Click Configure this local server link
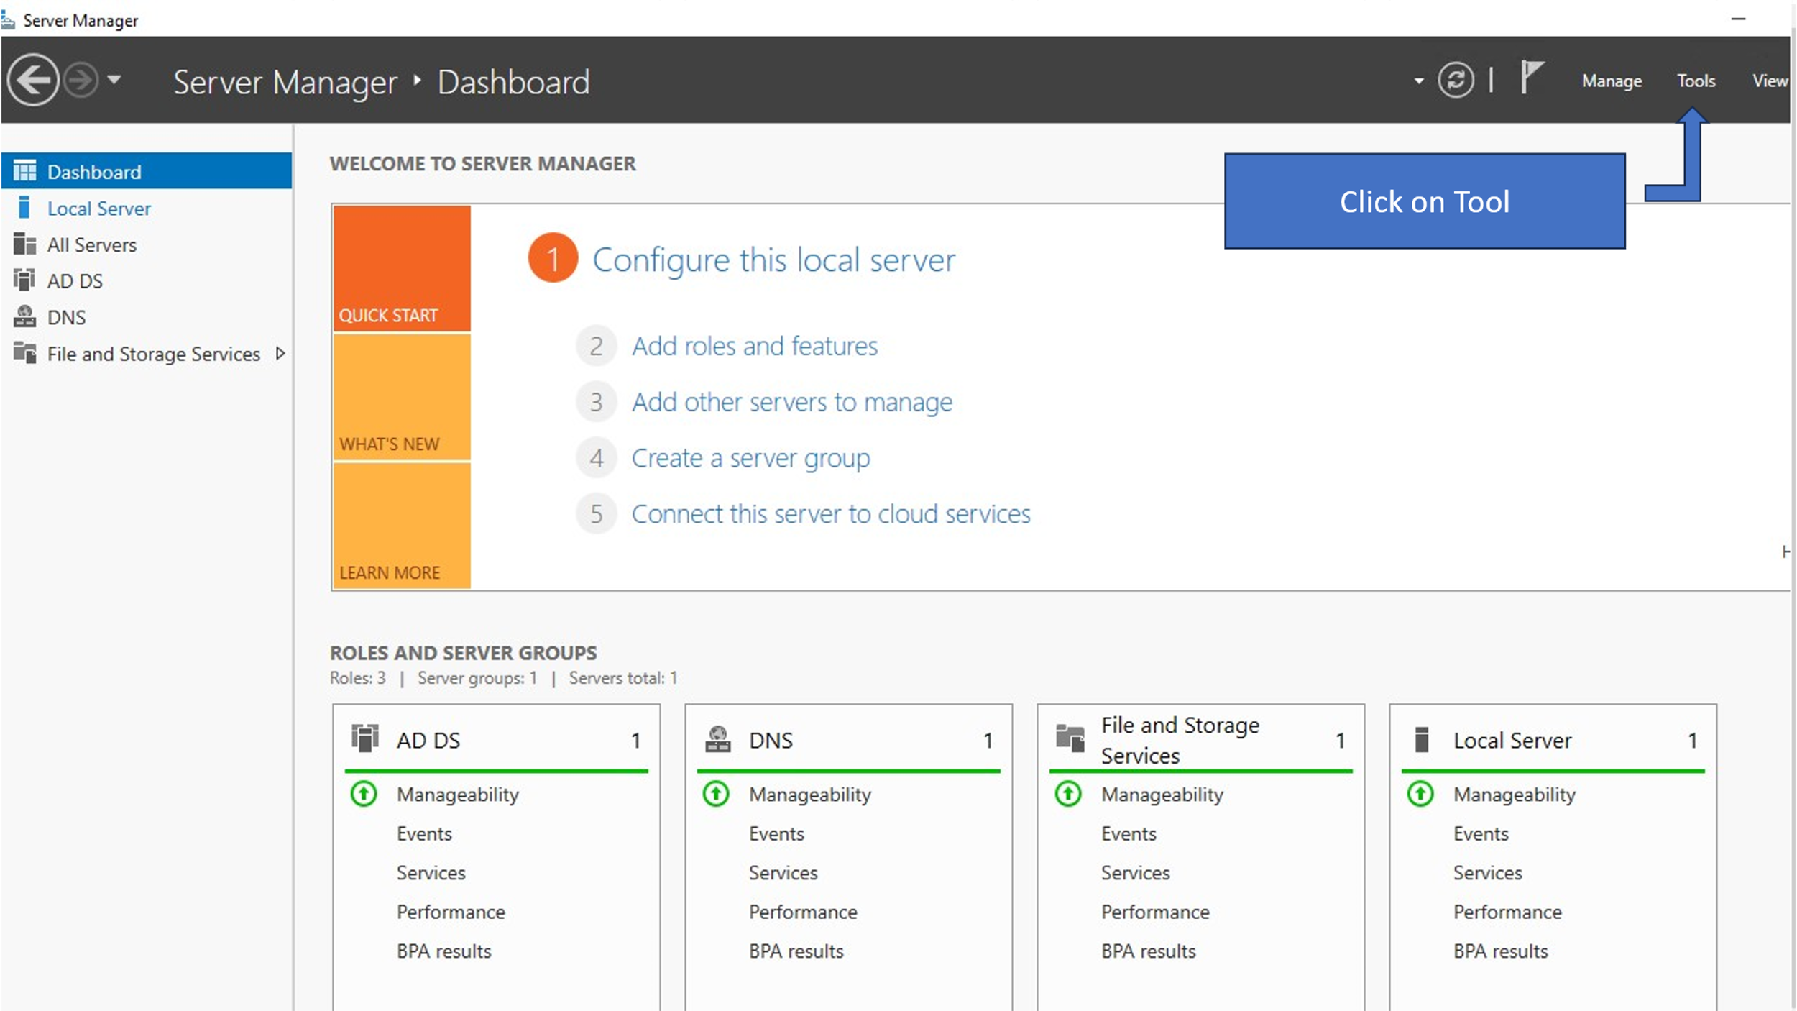 (x=773, y=260)
